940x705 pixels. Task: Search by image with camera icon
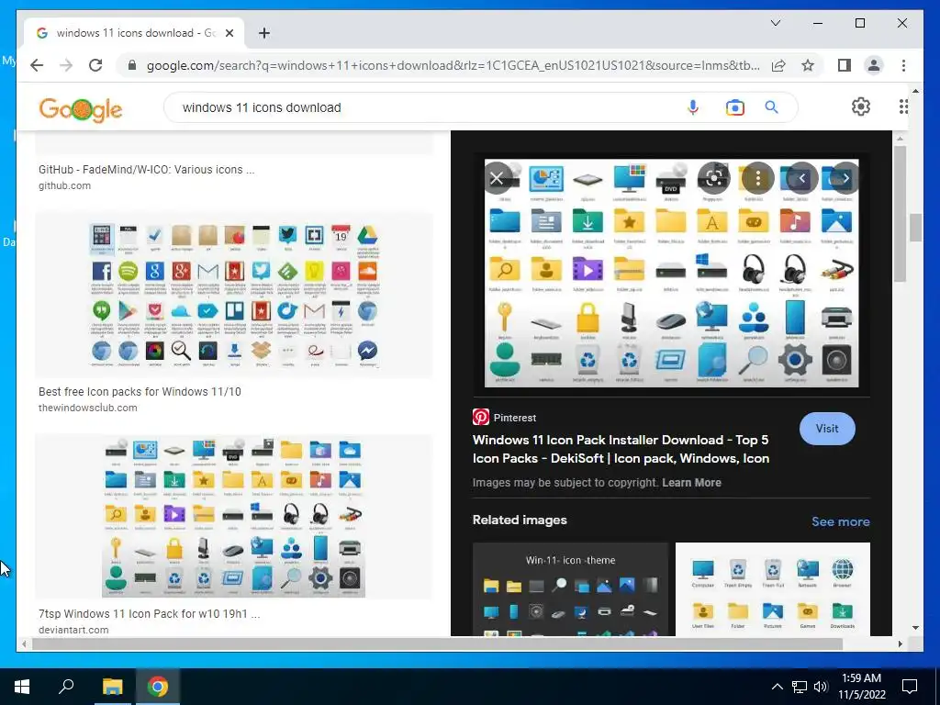click(x=735, y=108)
